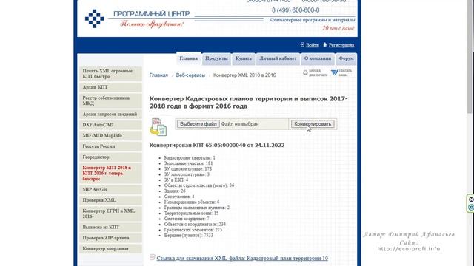The width and height of the screenshot is (474, 266).
Task: Open the Продукты tab
Action: coord(216,58)
